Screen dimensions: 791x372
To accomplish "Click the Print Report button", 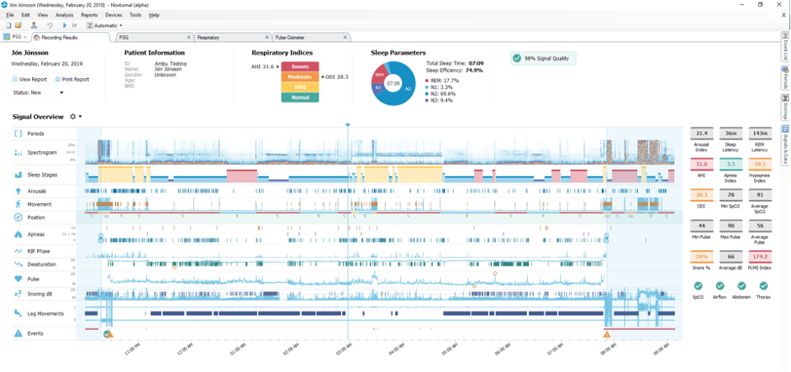I will point(71,79).
